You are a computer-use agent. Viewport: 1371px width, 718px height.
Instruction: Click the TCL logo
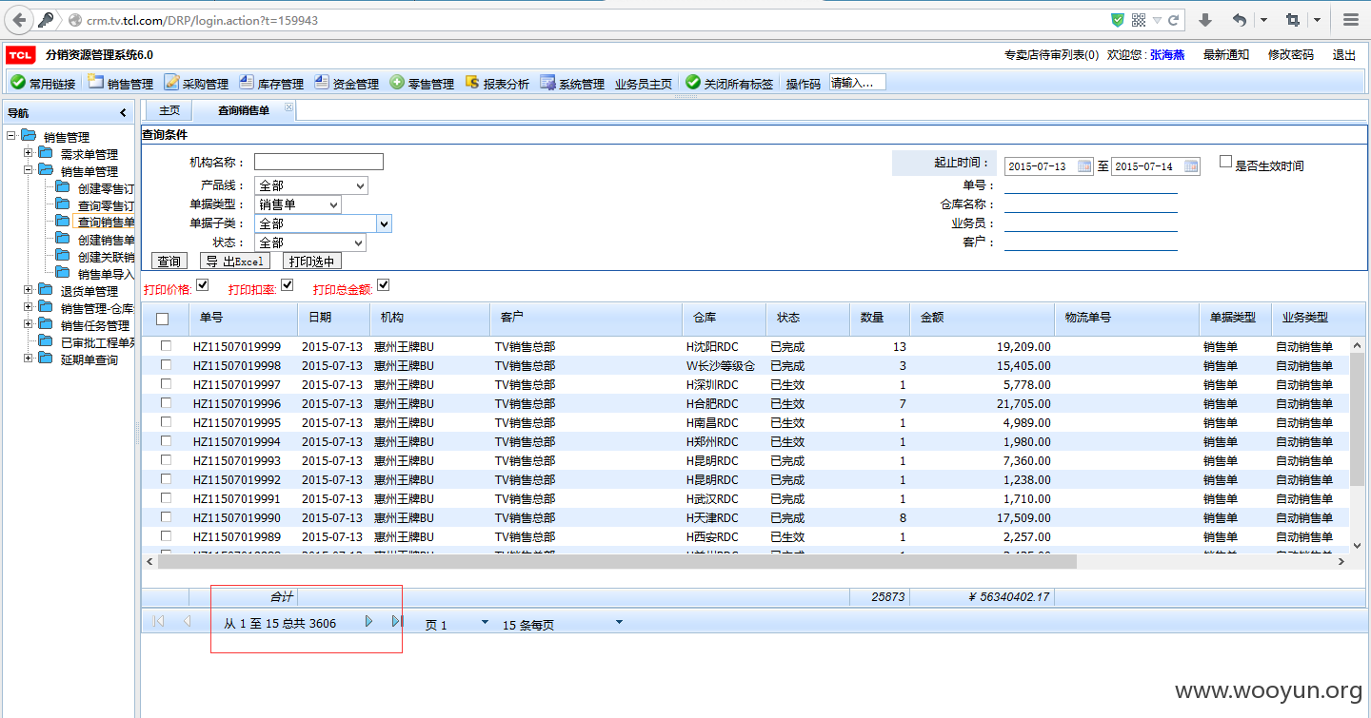coord(21,55)
